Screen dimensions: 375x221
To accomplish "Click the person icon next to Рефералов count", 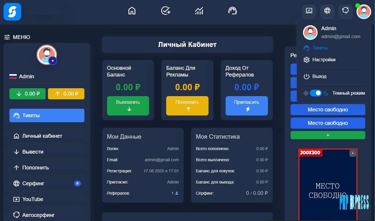I will coord(177,193).
